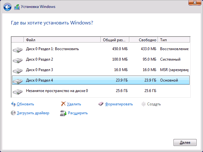Click the back arrow button
Image resolution: width=203 pixels, height=152 pixels.
click(x=8, y=6)
